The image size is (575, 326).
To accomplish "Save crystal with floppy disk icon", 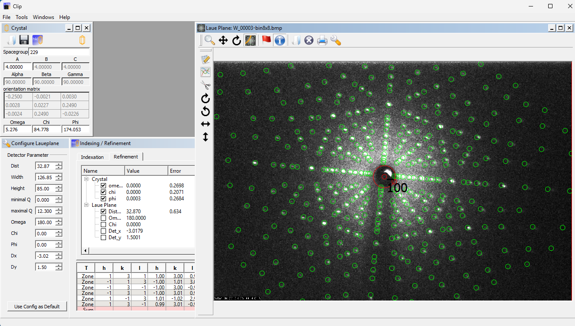I will click(24, 40).
